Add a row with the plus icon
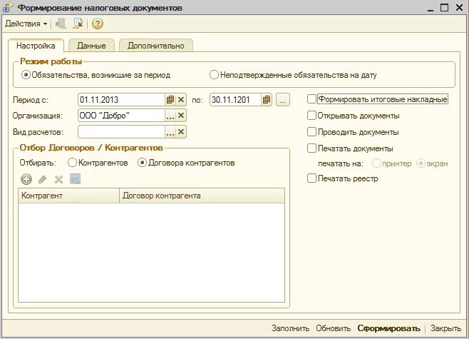The width and height of the screenshot is (469, 339). pyautogui.click(x=26, y=179)
